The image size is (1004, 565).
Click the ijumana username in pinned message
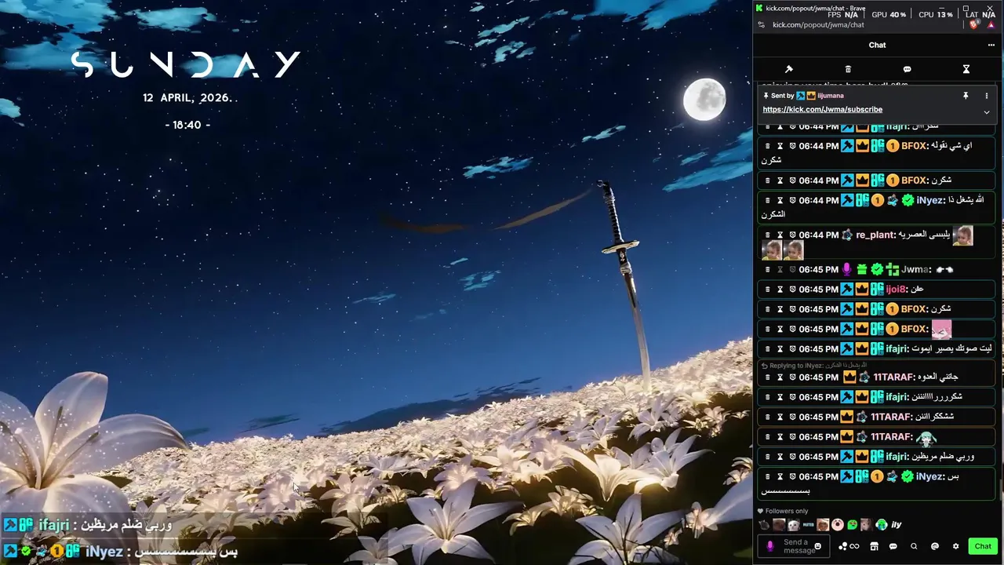click(831, 96)
